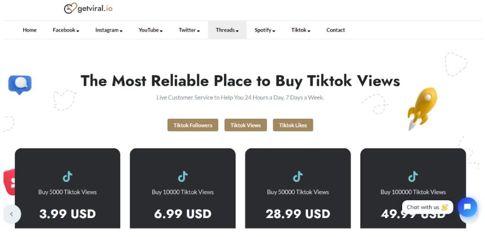The width and height of the screenshot is (485, 237).
Task: Open the blue chat bubble button
Action: coord(467,207)
